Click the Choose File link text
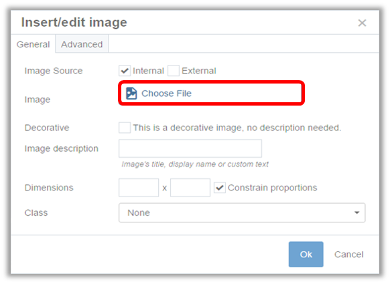This screenshot has width=390, height=284. tap(166, 94)
